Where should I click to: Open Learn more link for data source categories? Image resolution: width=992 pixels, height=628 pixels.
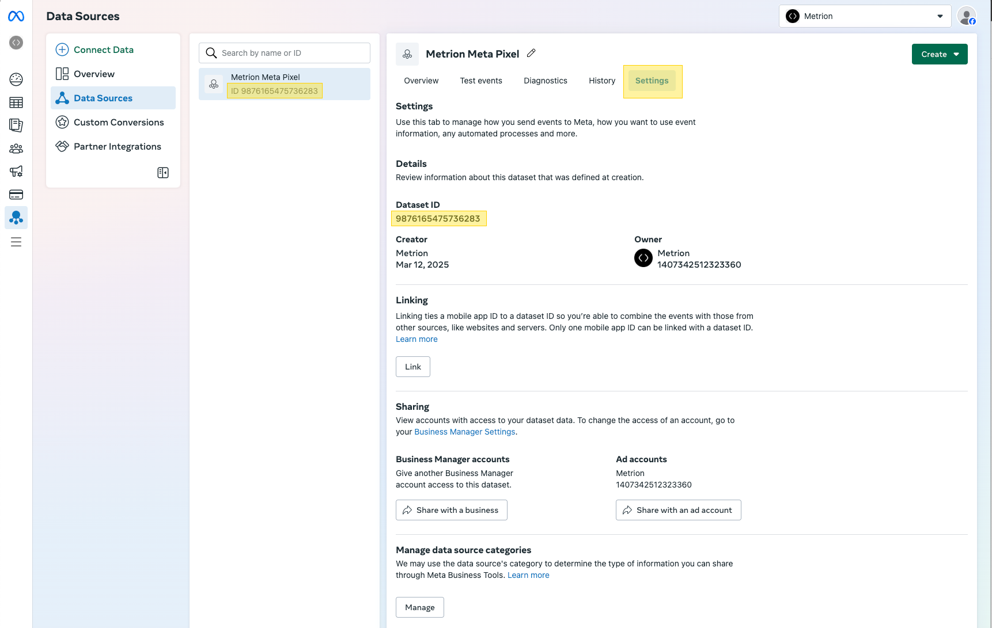528,575
